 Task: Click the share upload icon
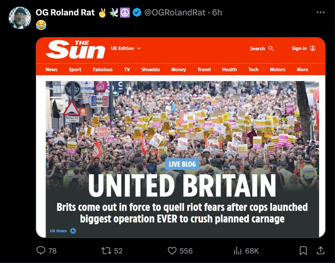click(x=320, y=250)
